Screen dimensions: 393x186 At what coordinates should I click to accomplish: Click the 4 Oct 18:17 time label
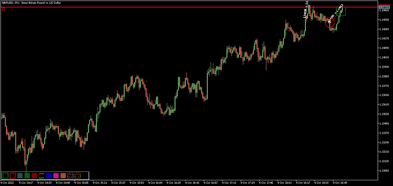303,183
